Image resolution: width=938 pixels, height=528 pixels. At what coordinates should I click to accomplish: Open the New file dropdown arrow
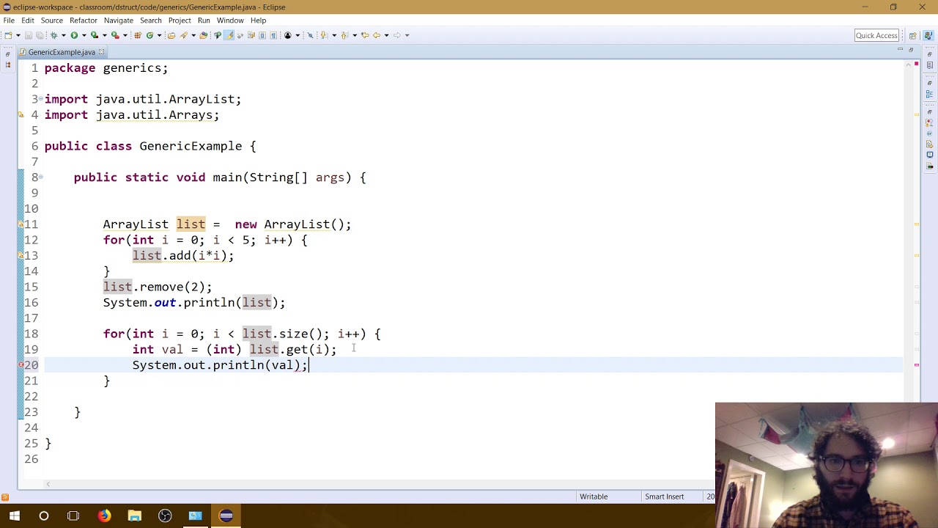[18, 35]
